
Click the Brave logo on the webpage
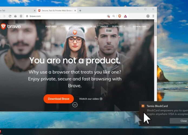(11, 26)
